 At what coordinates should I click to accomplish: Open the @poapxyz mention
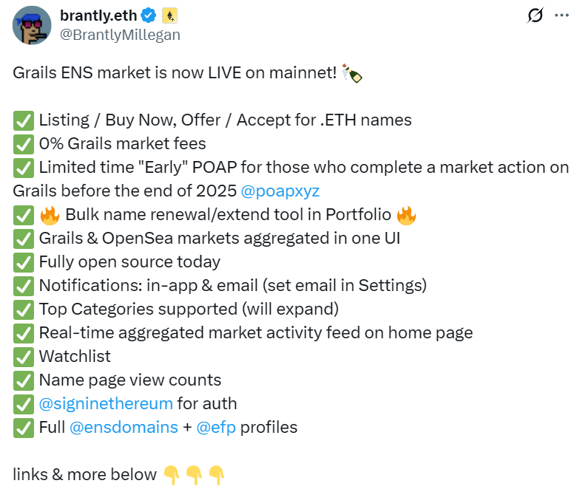click(280, 191)
